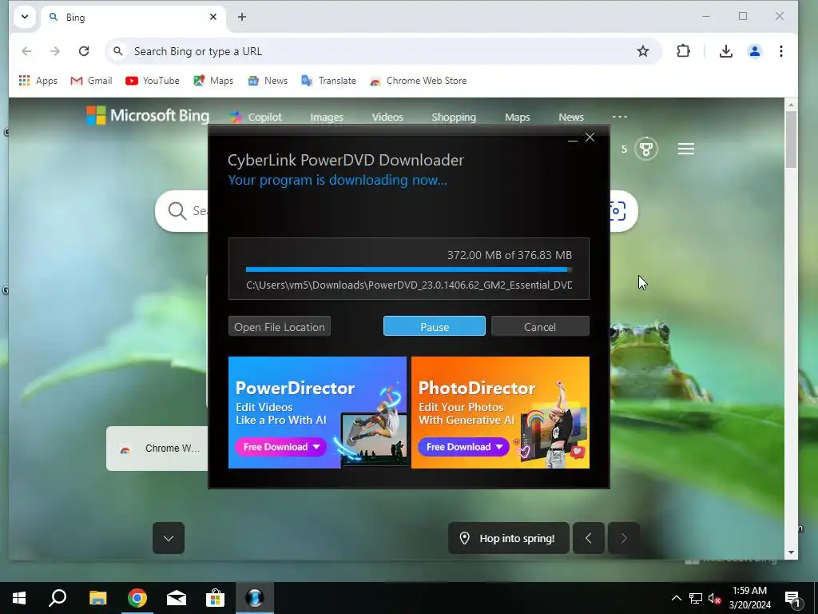Click the download progress bar
Image resolution: width=818 pixels, height=614 pixels.
[408, 269]
